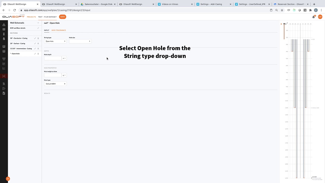325x183 pixels.
Task: Open the upper area chart sidebar icon
Action: click(x=4, y=64)
